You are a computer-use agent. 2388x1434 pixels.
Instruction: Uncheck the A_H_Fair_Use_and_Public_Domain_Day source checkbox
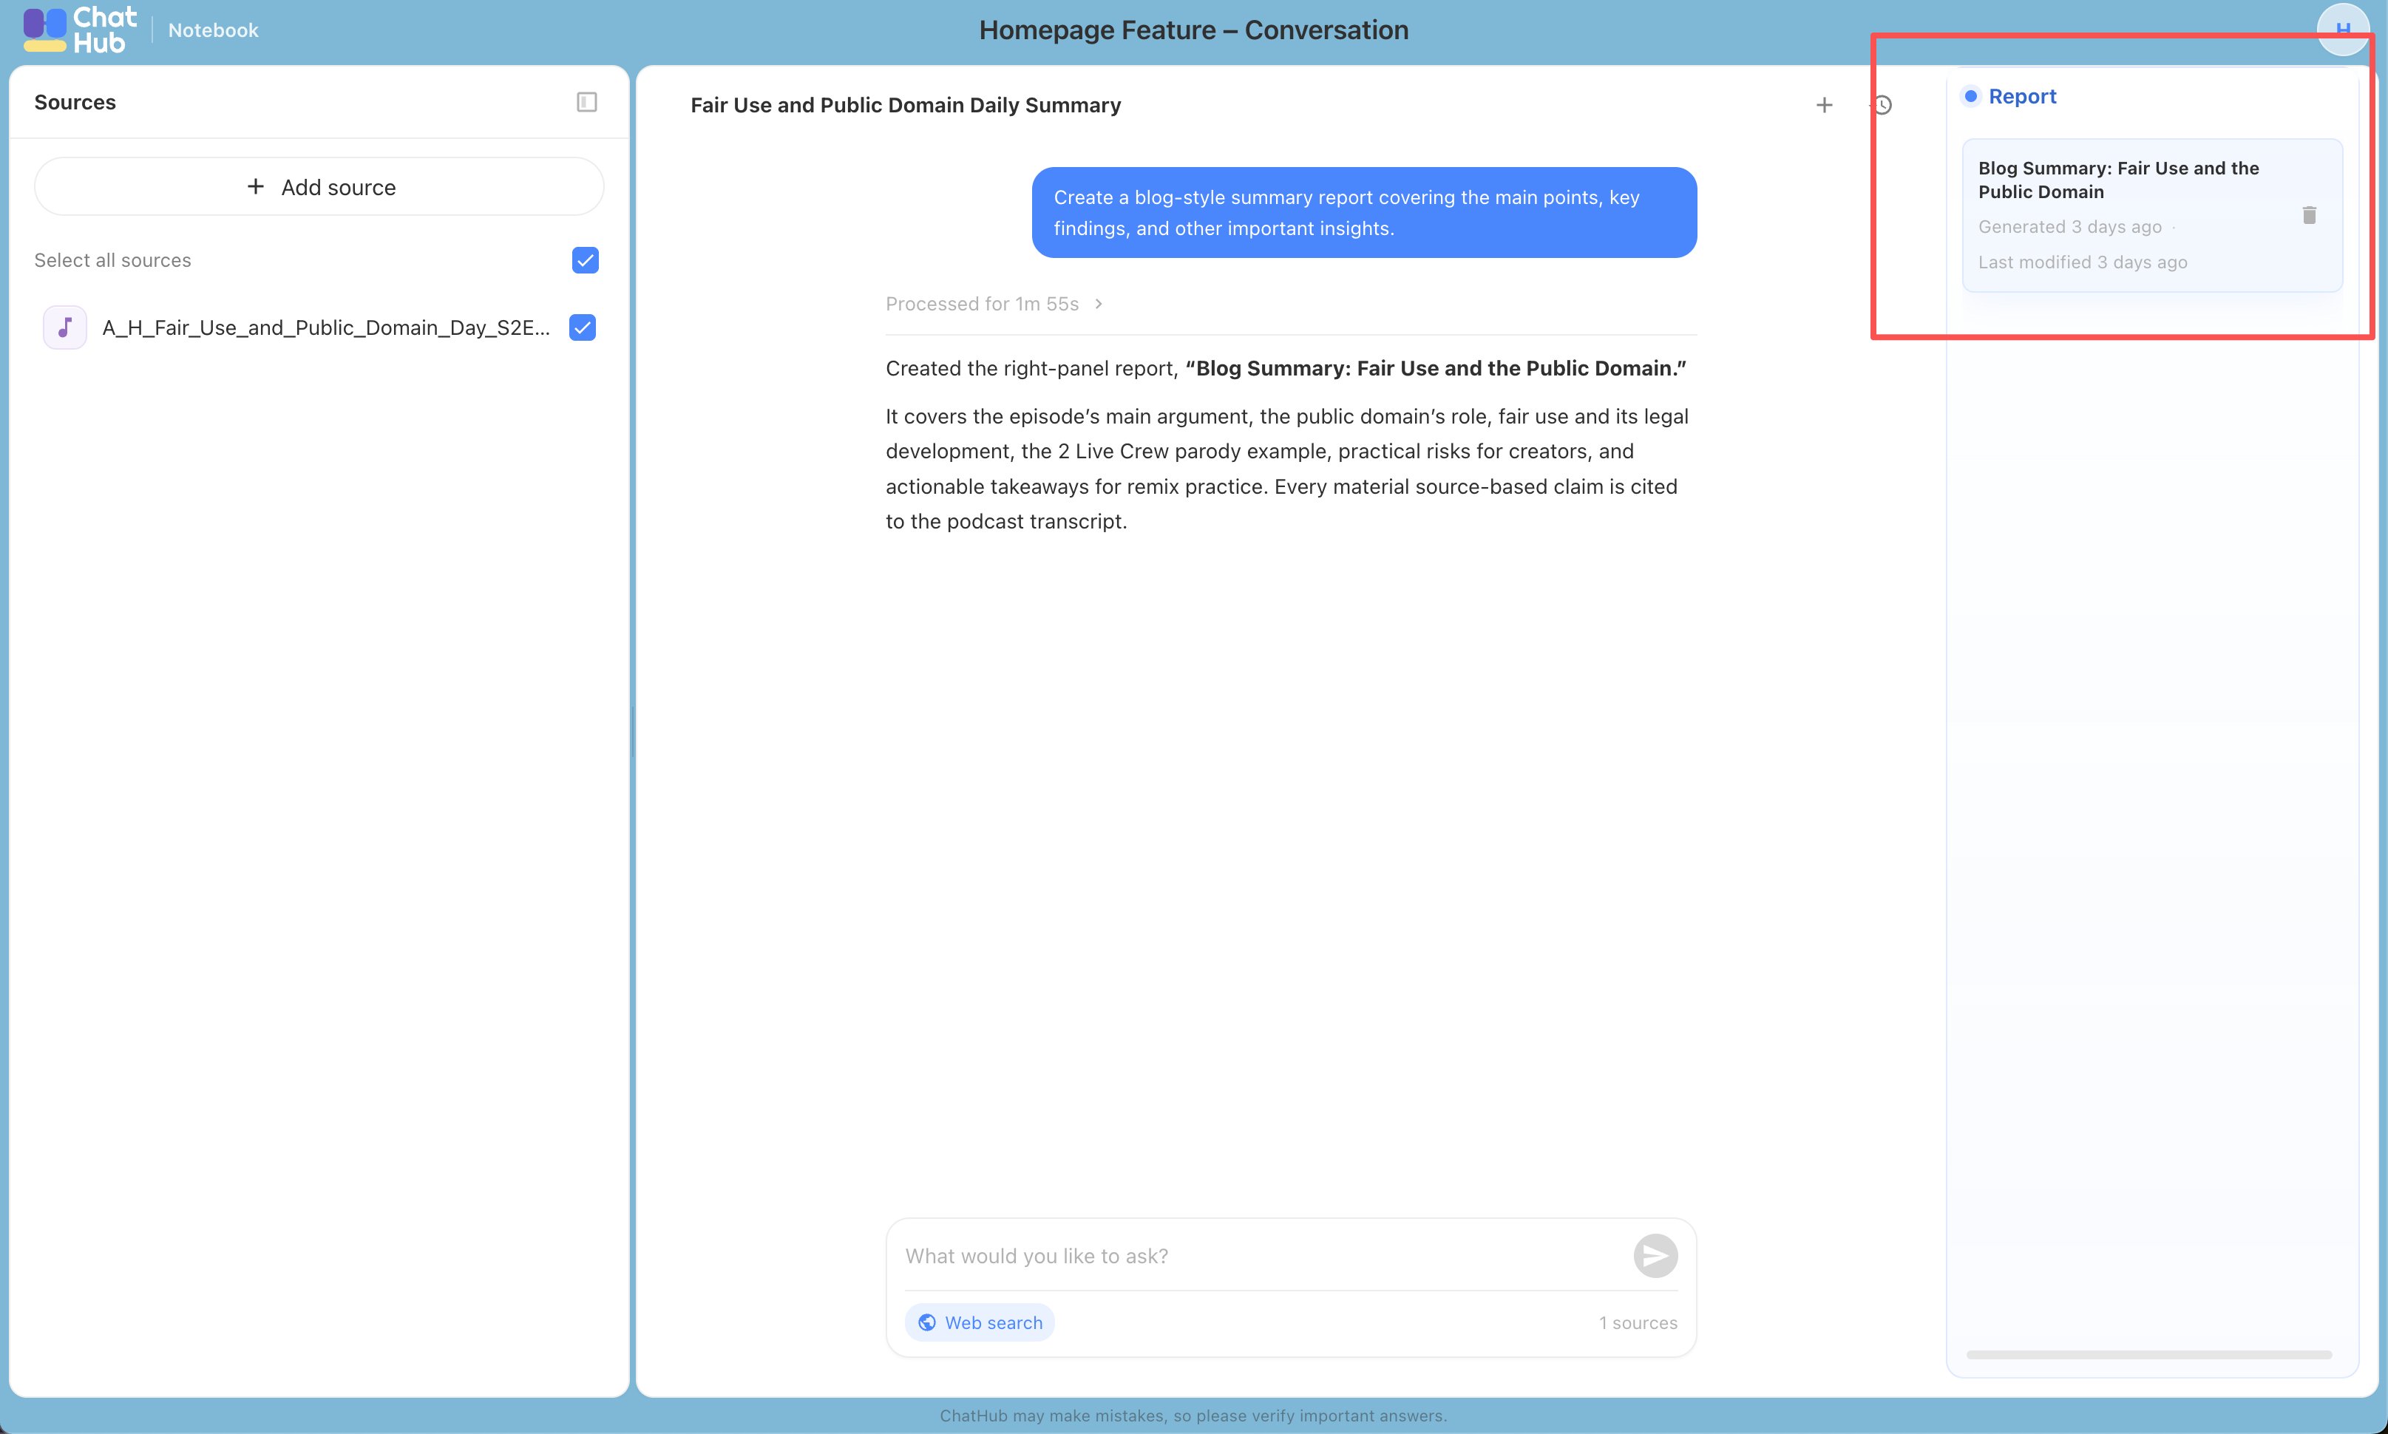pos(583,327)
